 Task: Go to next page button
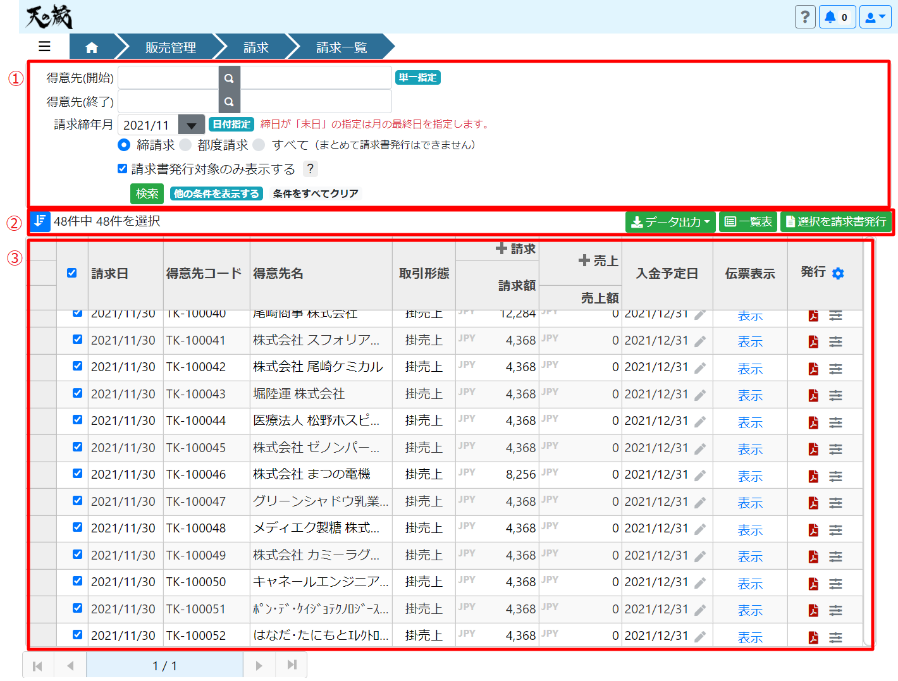point(259,666)
